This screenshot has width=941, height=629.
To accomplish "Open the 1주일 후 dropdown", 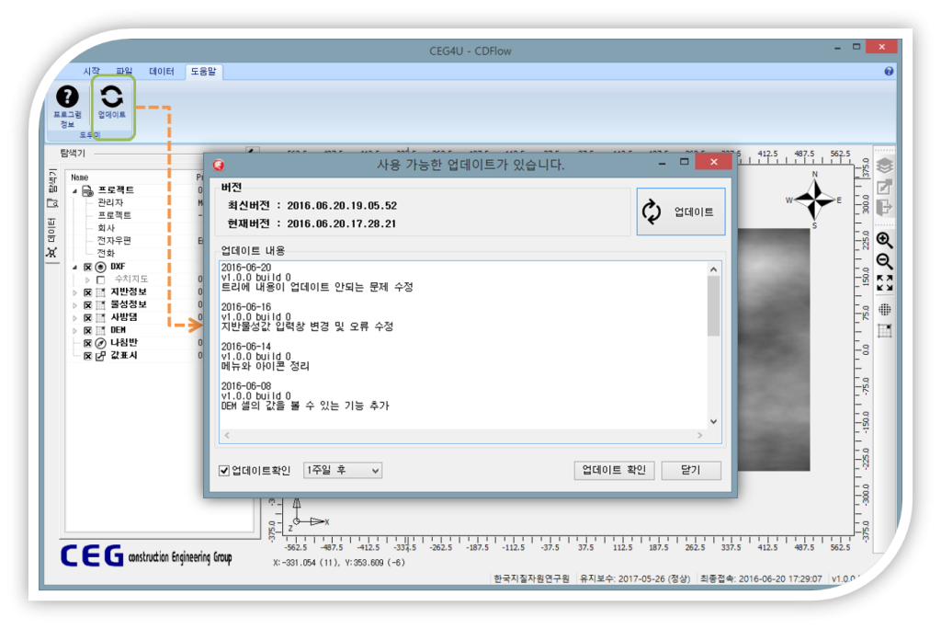I will coord(342,471).
